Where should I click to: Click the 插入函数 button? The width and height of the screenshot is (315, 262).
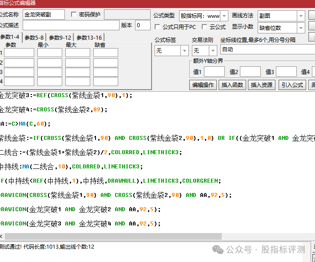coord(232,85)
